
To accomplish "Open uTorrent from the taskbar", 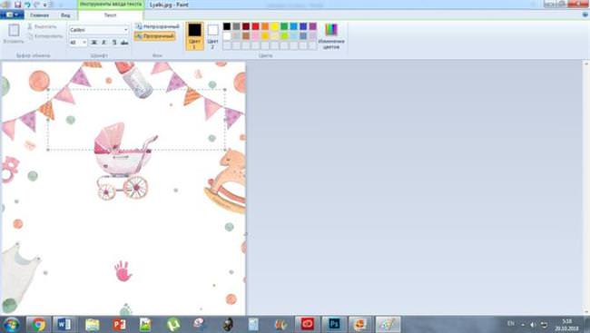I will coord(173,324).
